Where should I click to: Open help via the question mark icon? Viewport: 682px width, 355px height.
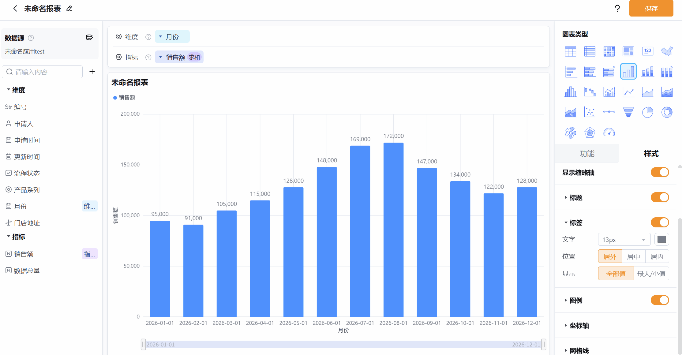point(617,8)
